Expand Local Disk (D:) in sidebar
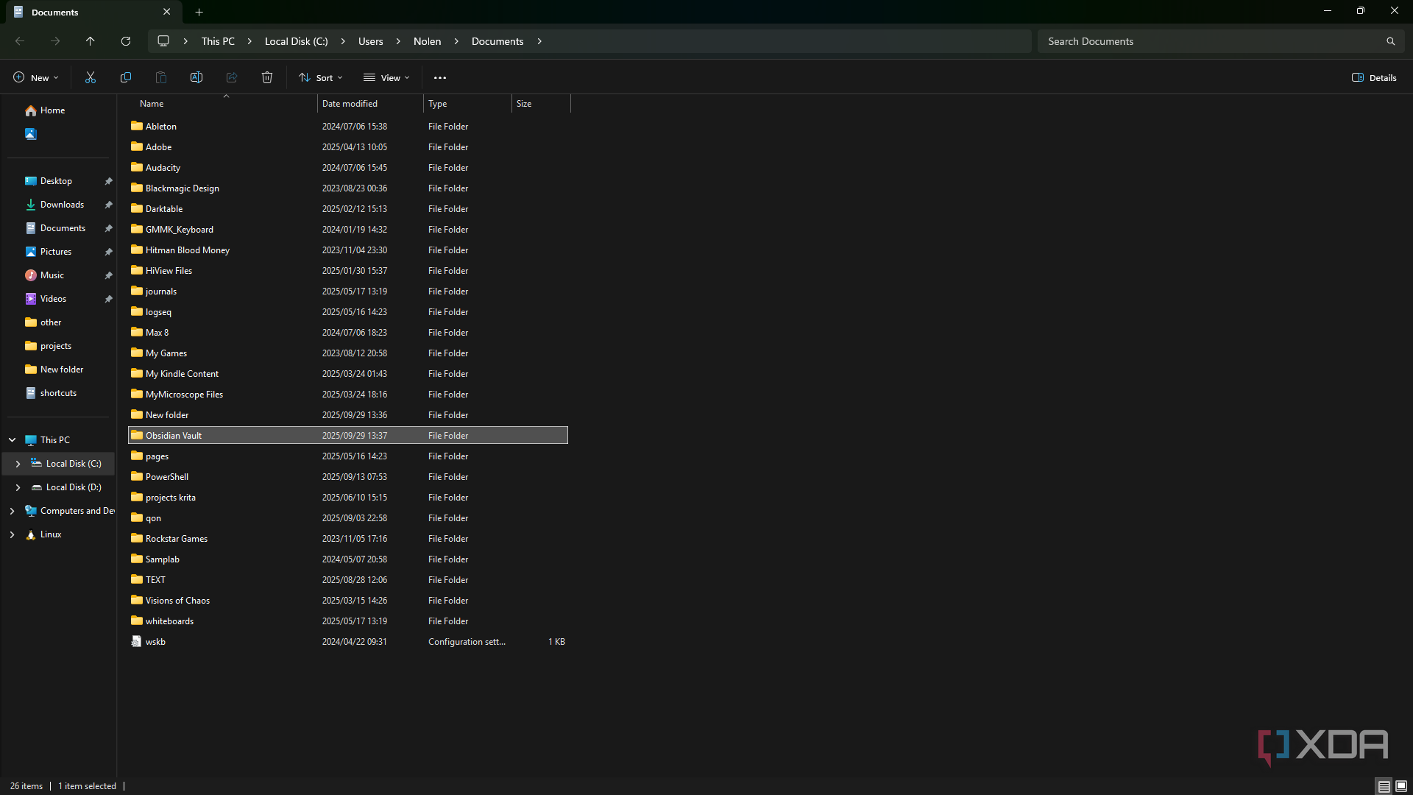This screenshot has height=795, width=1413. tap(18, 487)
